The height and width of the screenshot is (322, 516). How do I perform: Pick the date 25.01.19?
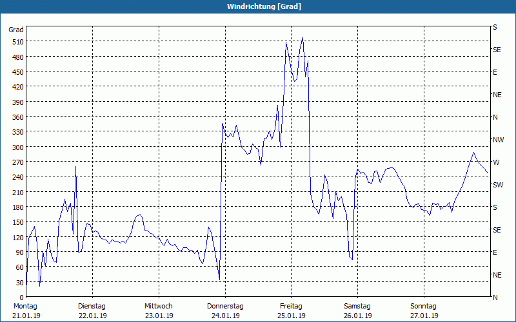[x=292, y=316]
